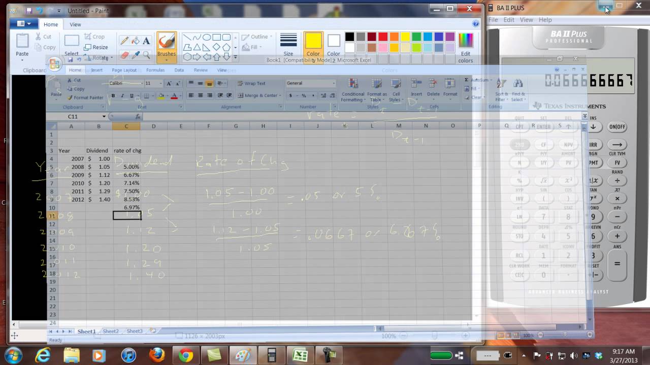Pick the Up arrow shape
Viewport: 650px width, 365px height.
pyautogui.click(x=216, y=57)
